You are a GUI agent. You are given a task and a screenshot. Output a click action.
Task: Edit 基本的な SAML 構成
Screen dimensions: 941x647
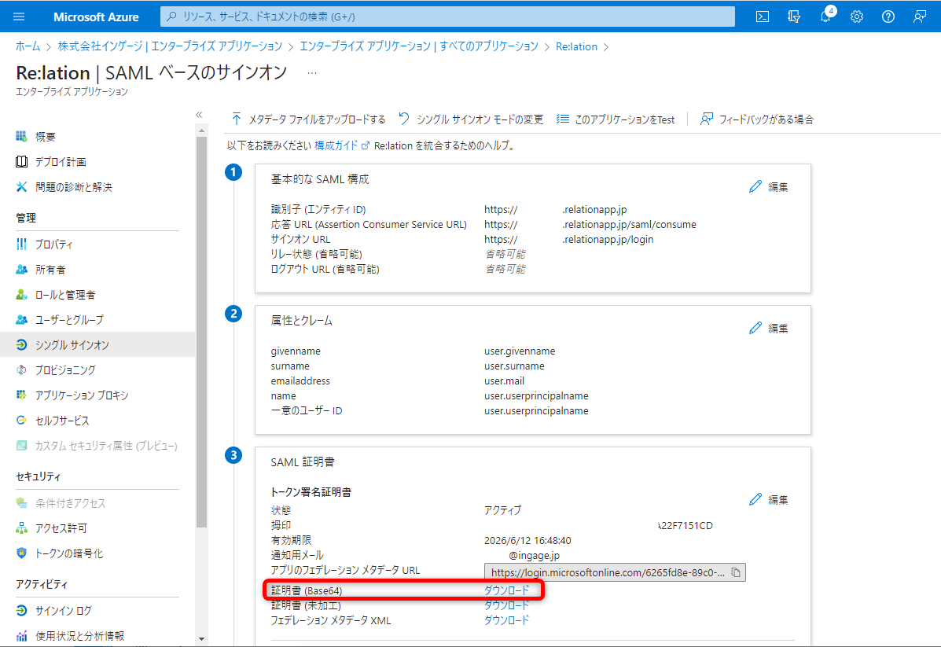pyautogui.click(x=769, y=187)
